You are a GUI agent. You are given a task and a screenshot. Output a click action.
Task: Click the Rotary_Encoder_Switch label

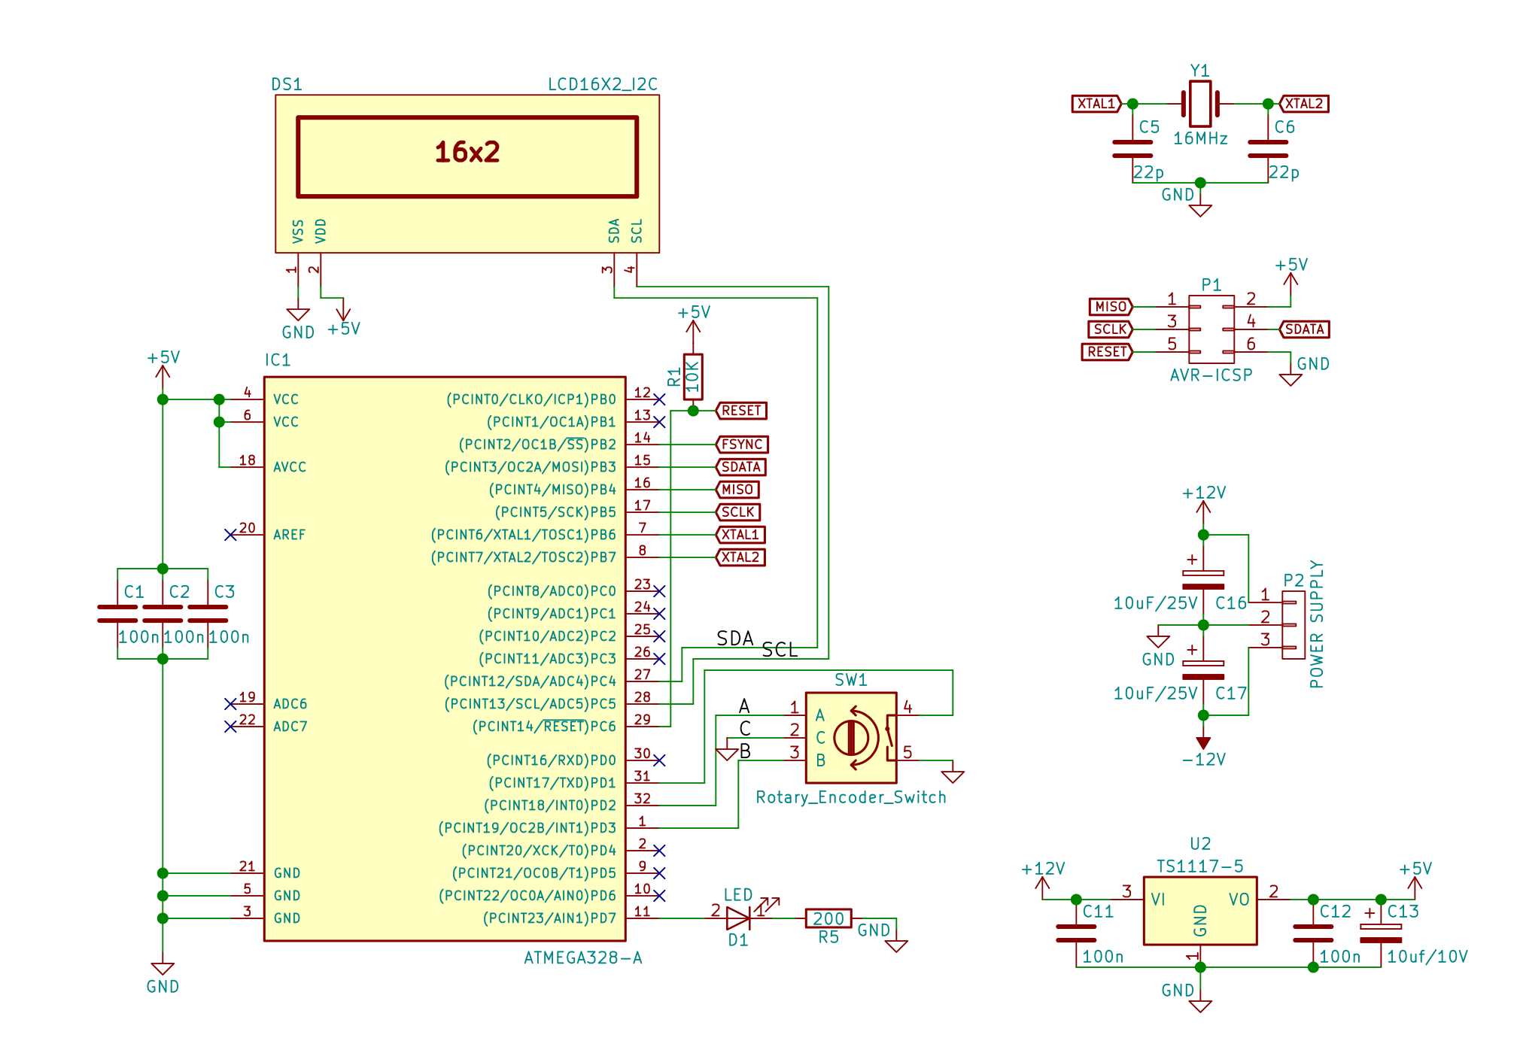tap(851, 797)
